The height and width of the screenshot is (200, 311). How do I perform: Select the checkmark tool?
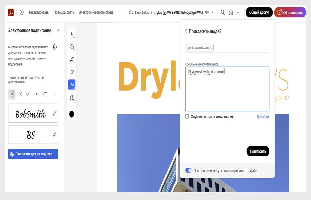28,94
